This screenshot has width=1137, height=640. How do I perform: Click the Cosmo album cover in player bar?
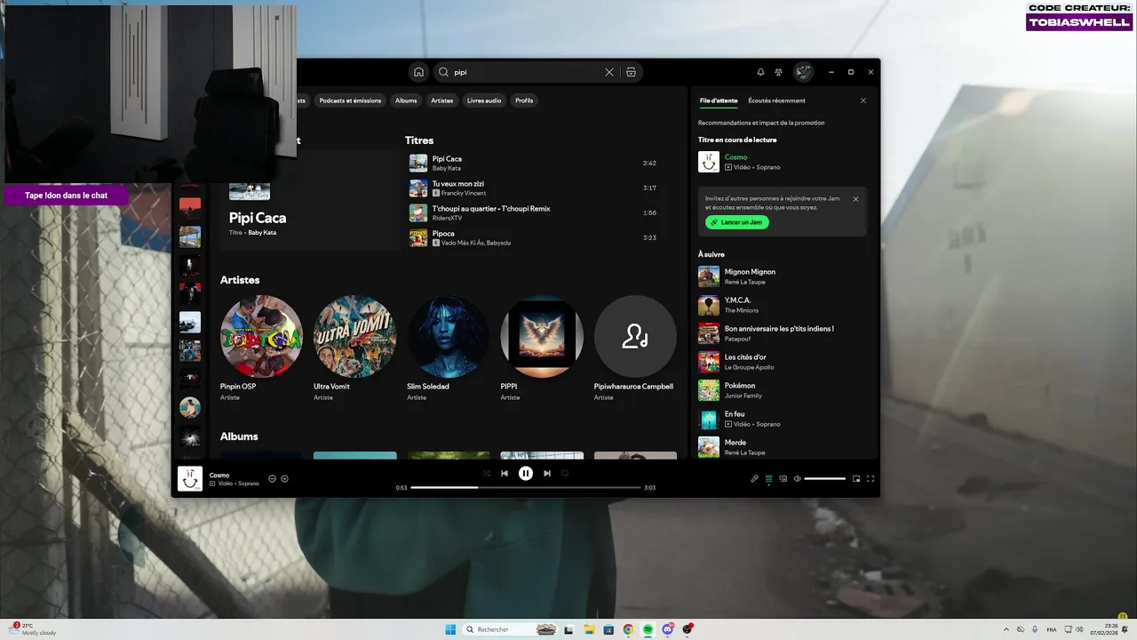coord(190,478)
